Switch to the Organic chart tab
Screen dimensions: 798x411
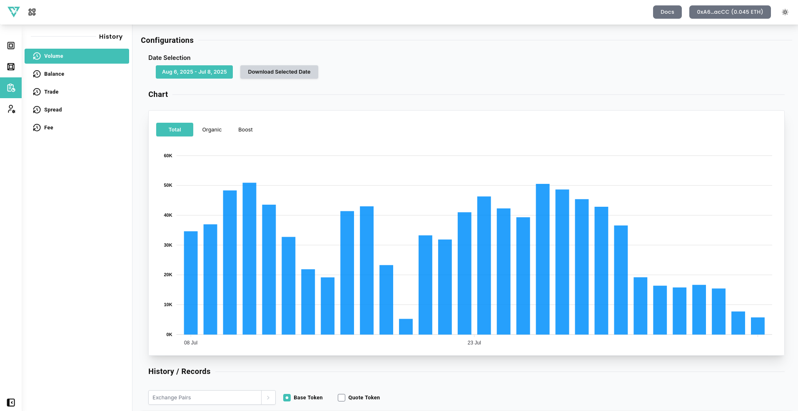coord(212,130)
